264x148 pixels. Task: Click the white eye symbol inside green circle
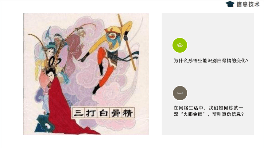(x=180, y=45)
